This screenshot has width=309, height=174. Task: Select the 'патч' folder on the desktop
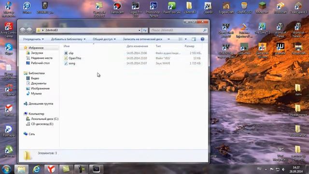tap(298, 90)
